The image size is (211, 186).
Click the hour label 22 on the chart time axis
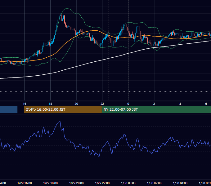click(x=102, y=104)
